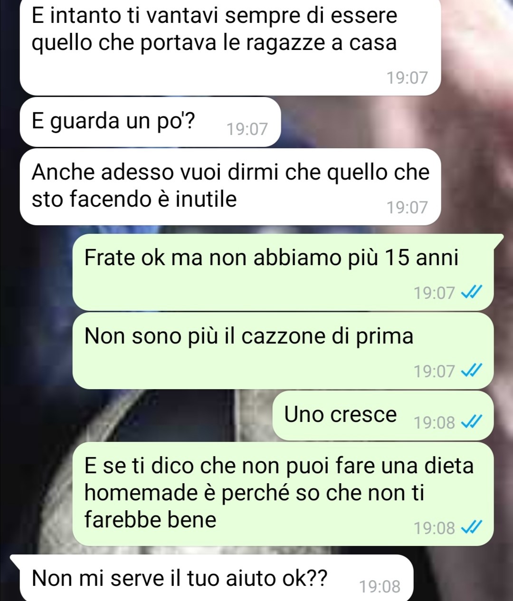Viewport: 513px width, 601px height.
Task: Select the 'Anche adesso vuoi dirmi' message
Action: (230, 187)
